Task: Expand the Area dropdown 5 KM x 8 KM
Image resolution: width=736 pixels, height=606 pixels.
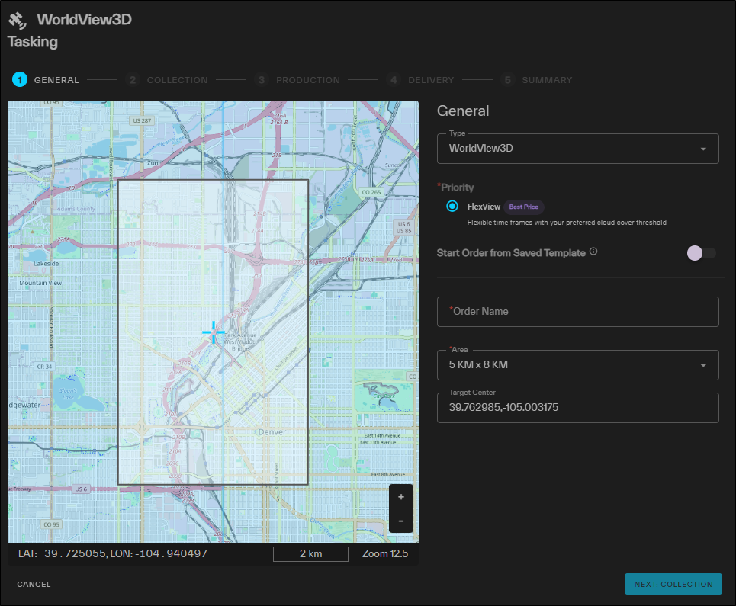Action: 578,365
